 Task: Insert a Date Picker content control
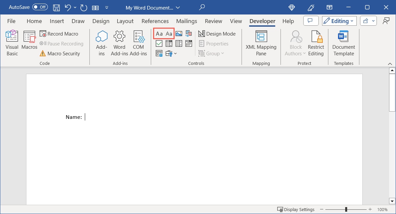coord(188,43)
